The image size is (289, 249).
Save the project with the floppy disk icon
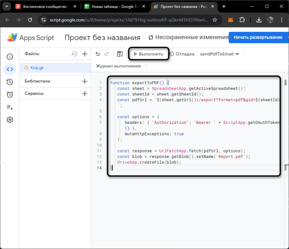click(x=120, y=54)
